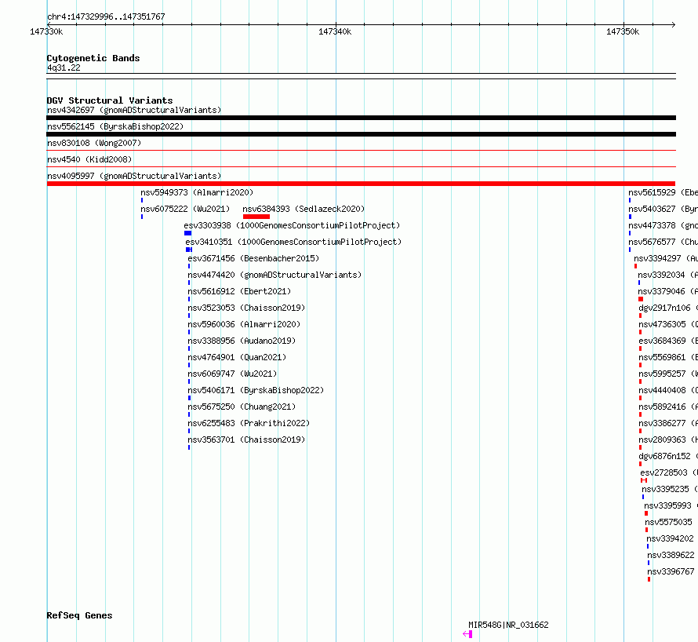Click nsv3392034 variant label

click(667, 275)
